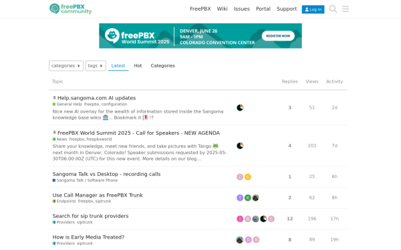Open first 'B' avatar on sip trunk providers topic

click(247, 219)
